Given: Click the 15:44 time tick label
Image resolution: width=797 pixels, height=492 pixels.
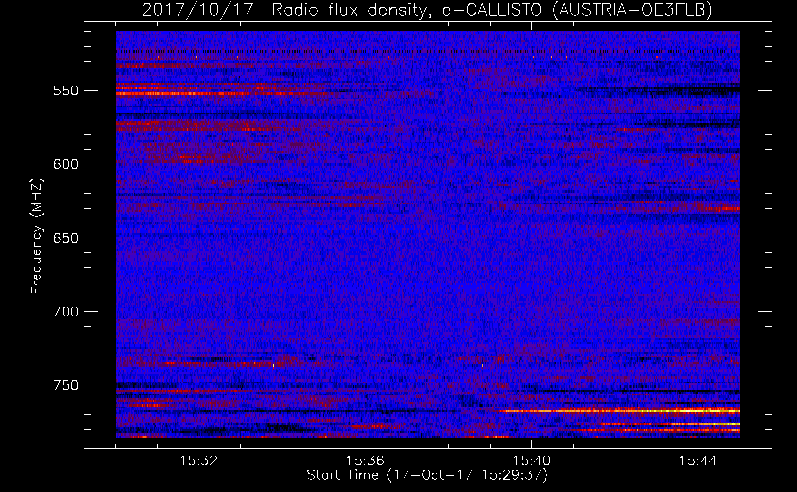Looking at the screenshot, I should (x=698, y=461).
